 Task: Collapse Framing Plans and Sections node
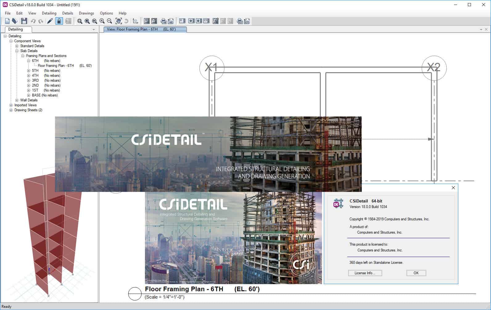click(23, 56)
